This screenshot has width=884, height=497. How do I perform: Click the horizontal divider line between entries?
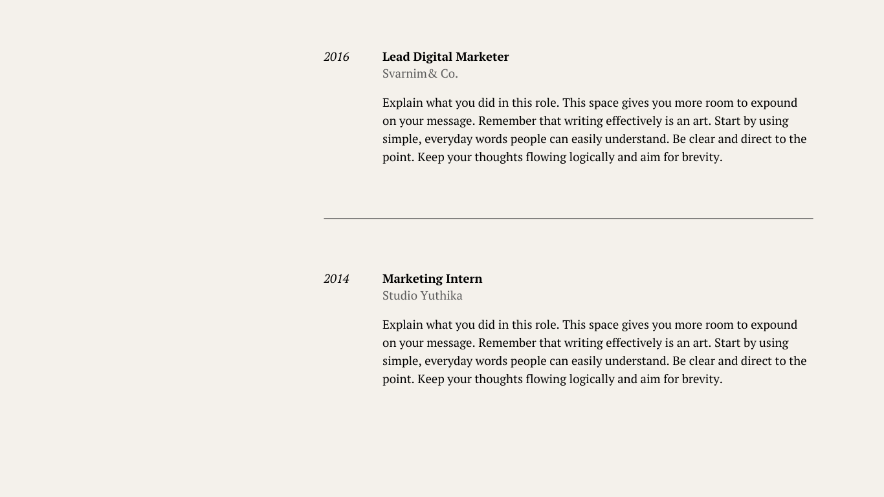[568, 219]
